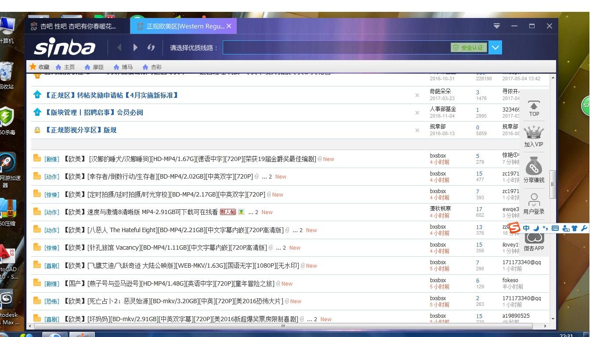Dismiss the 版规 row with X
Viewport: 600px width, 337px height.
click(417, 130)
